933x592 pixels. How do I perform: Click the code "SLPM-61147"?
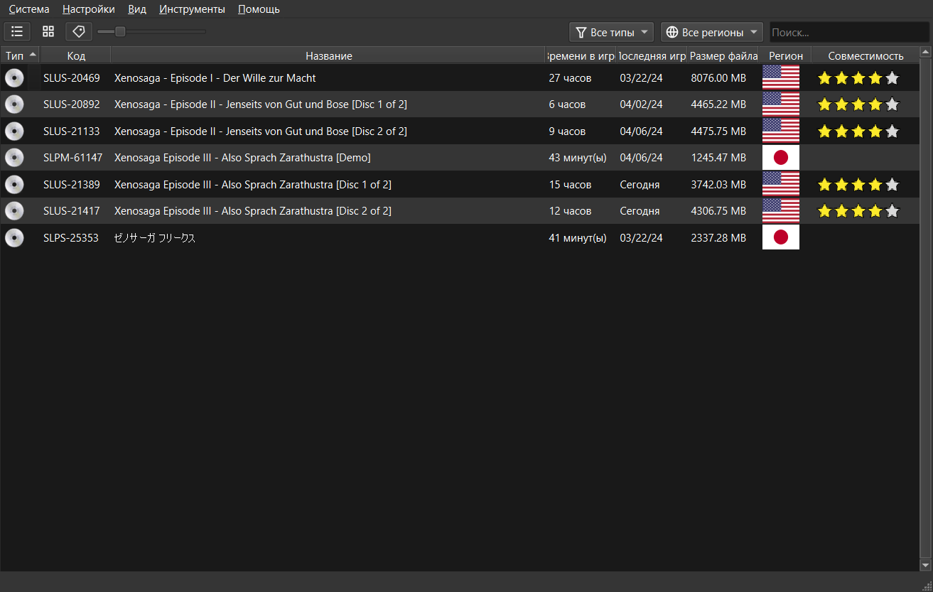point(73,158)
